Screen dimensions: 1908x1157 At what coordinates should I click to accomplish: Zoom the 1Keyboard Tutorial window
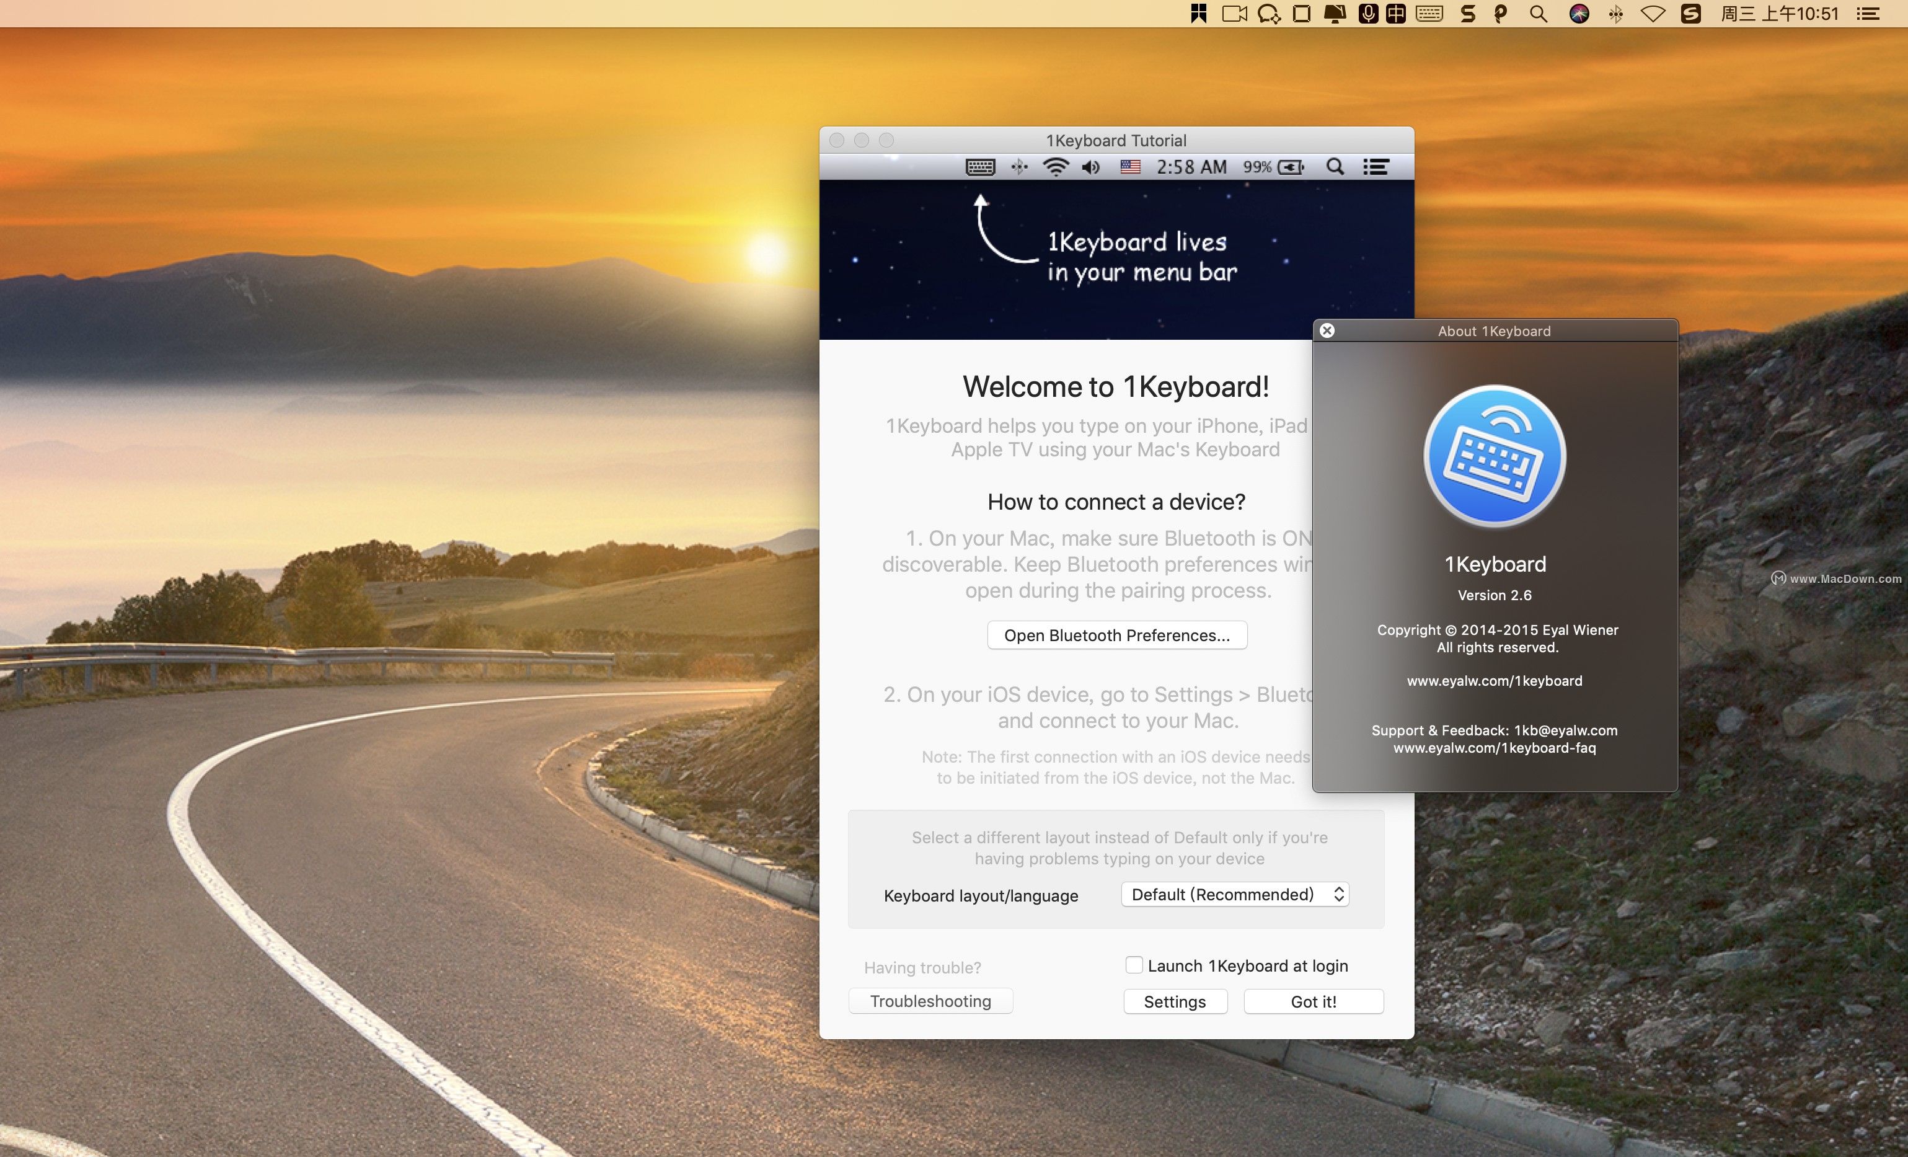click(886, 140)
